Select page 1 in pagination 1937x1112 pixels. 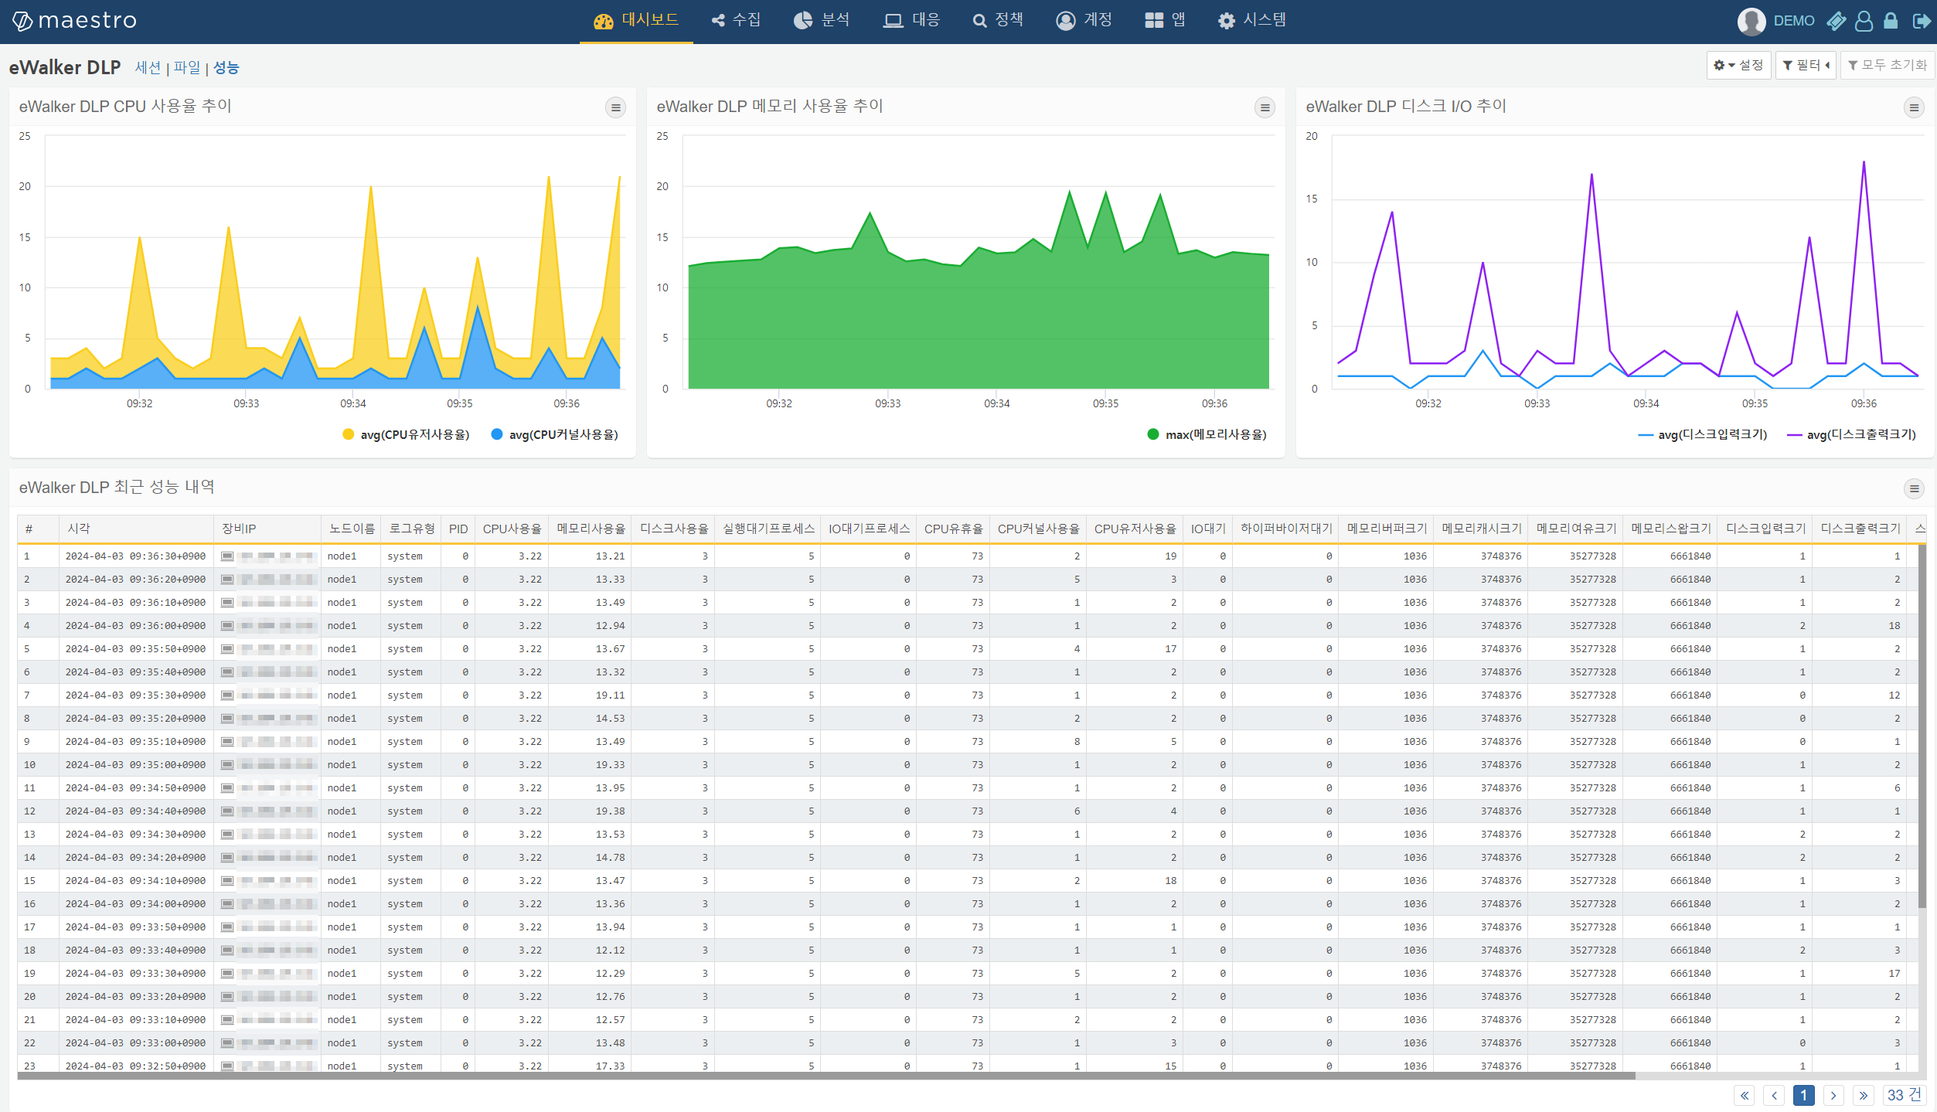[x=1803, y=1095]
